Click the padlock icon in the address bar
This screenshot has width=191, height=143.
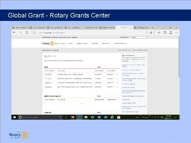[34, 33]
